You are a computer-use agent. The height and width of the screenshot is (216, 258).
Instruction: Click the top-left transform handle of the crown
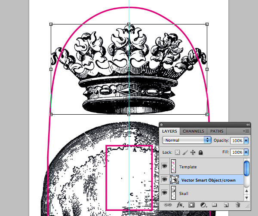(51, 24)
